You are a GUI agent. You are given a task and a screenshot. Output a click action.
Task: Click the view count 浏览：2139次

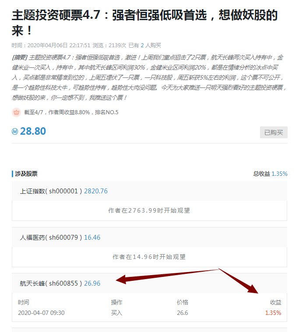coord(109,45)
